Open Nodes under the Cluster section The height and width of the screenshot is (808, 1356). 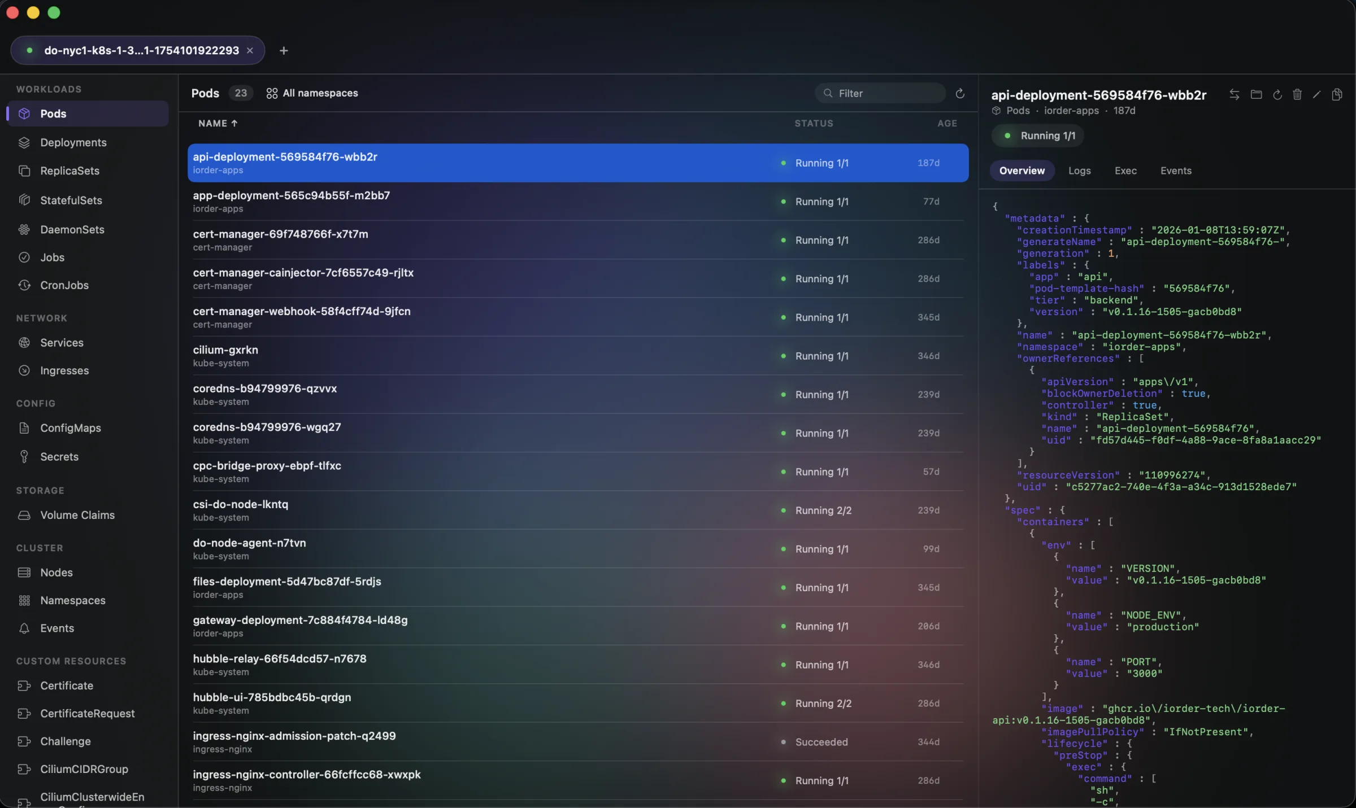click(88, 573)
